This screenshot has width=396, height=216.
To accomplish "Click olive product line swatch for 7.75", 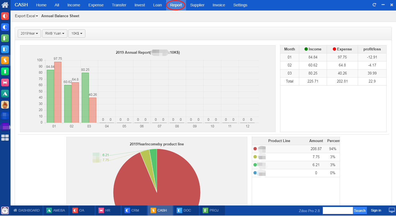I will tap(255, 157).
